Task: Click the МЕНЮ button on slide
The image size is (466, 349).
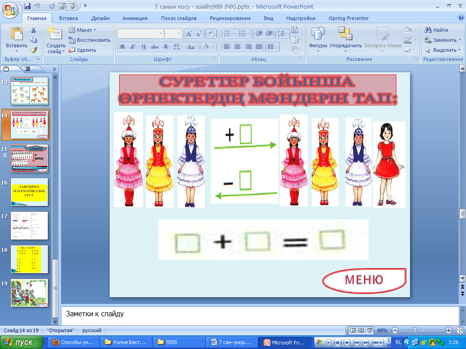Action: 364,280
